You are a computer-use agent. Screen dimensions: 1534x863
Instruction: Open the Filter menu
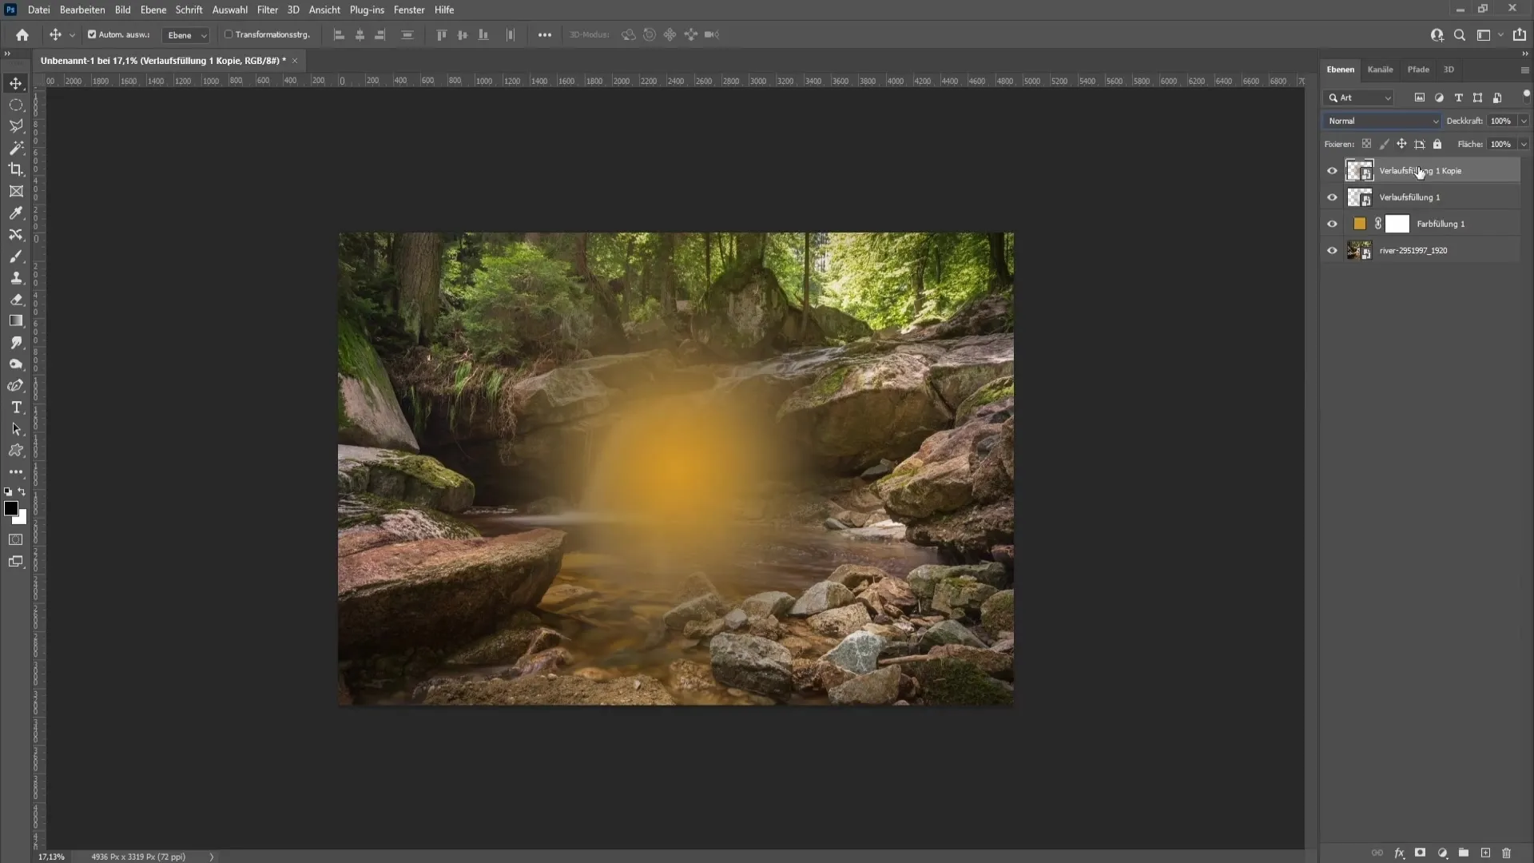268,10
